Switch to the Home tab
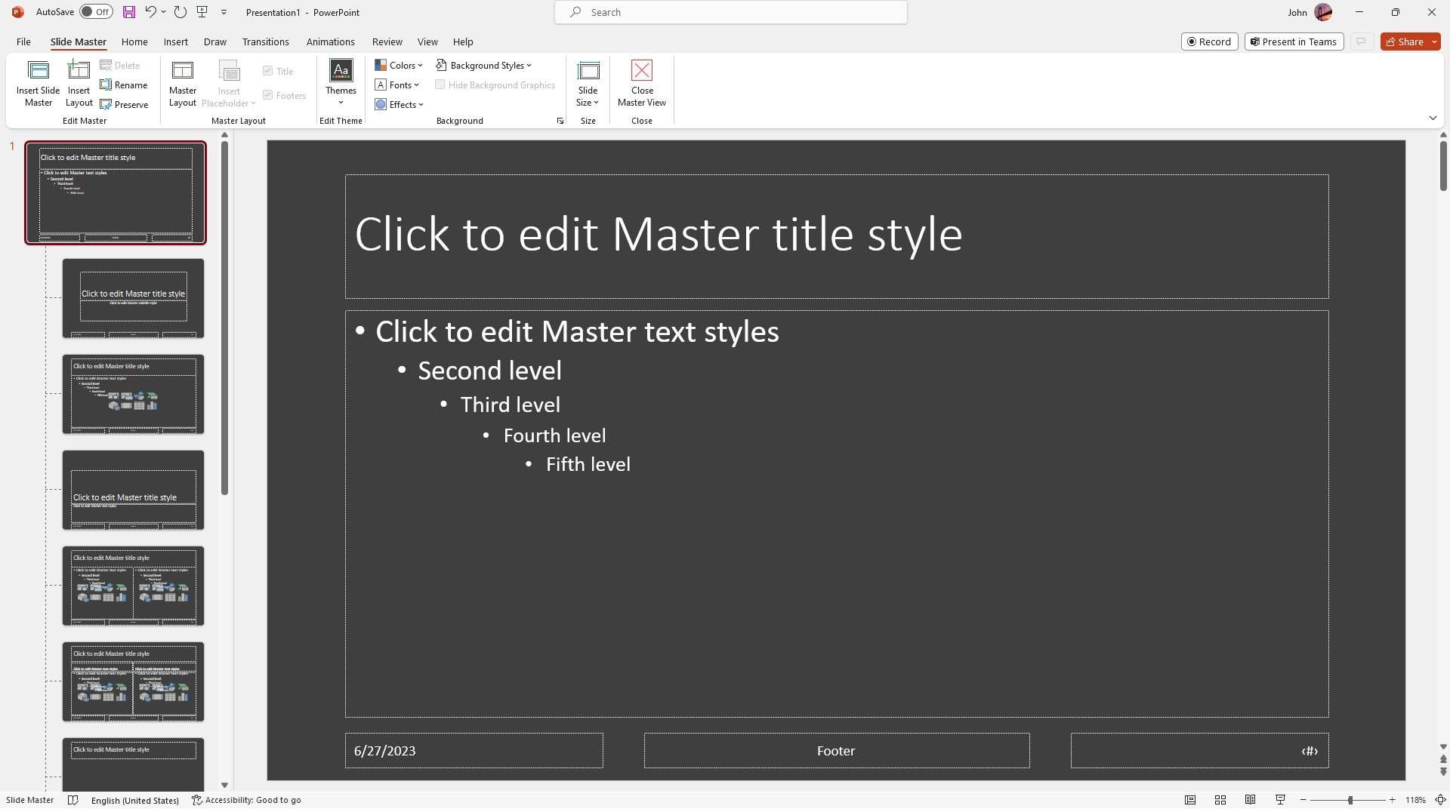Viewport: 1450px width, 809px height. click(x=134, y=42)
